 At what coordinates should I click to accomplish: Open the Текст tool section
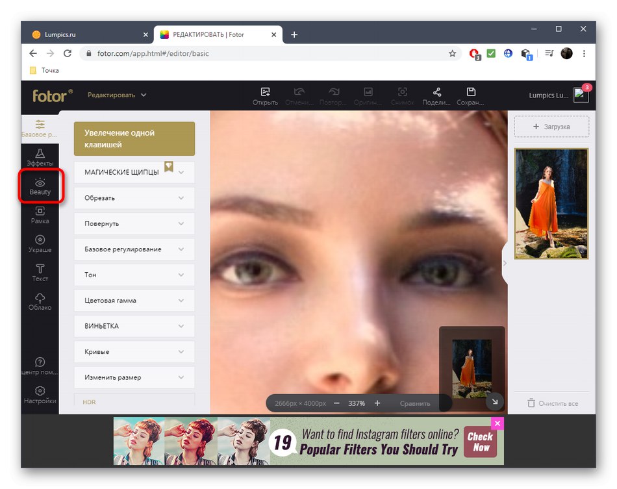pos(40,273)
